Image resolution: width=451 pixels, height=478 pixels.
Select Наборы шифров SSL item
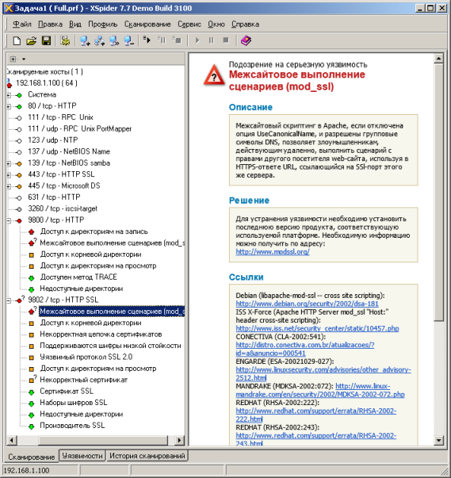pyautogui.click(x=74, y=403)
